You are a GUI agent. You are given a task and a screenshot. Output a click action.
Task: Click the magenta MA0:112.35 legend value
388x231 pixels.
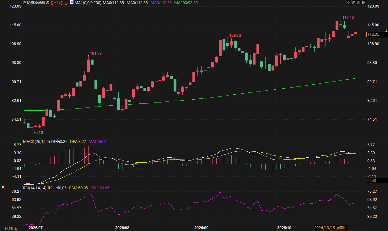click(161, 3)
